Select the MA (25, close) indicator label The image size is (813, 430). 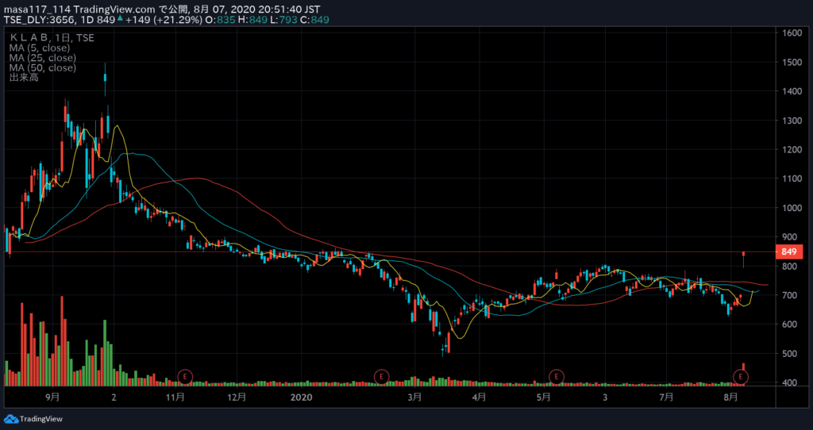pyautogui.click(x=43, y=57)
